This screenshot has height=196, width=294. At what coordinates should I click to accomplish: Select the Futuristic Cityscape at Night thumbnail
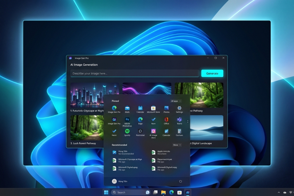(x=87, y=95)
